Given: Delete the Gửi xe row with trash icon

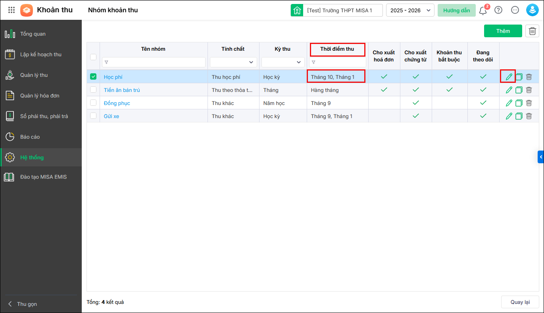Looking at the screenshot, I should (529, 116).
